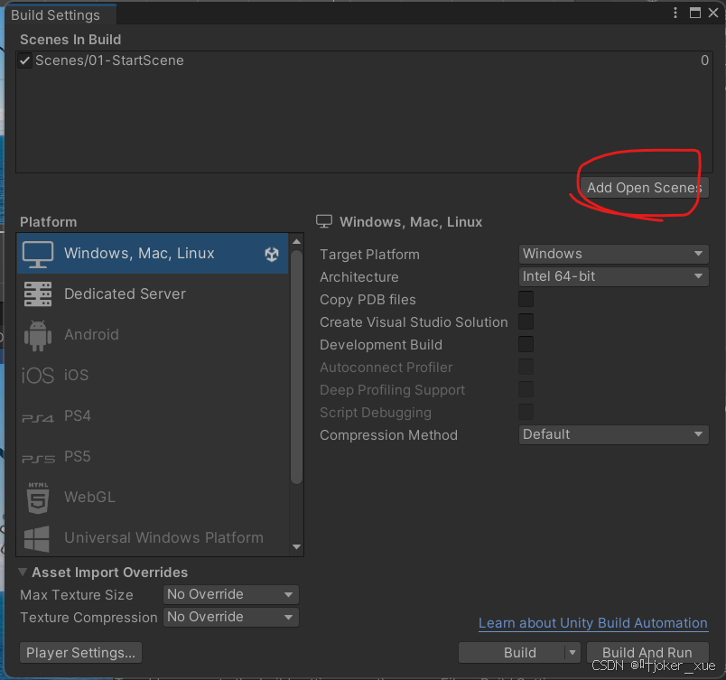This screenshot has height=680, width=726.
Task: Close the Build Settings window
Action: click(713, 13)
